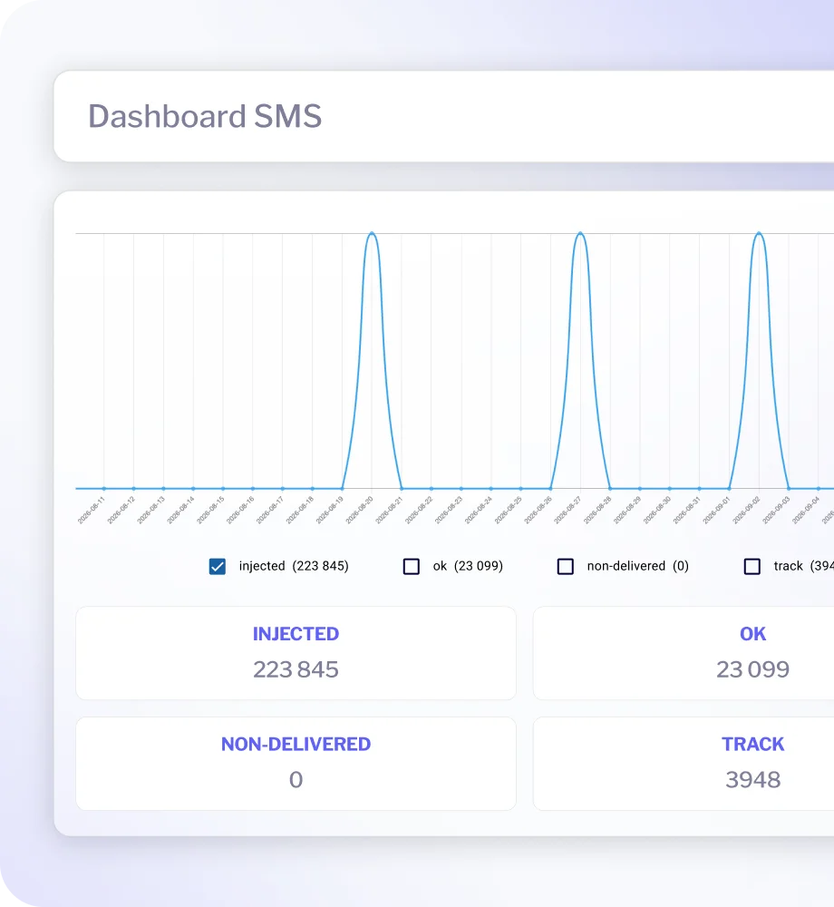Click the chart peak at 2026-09-02

(759, 234)
